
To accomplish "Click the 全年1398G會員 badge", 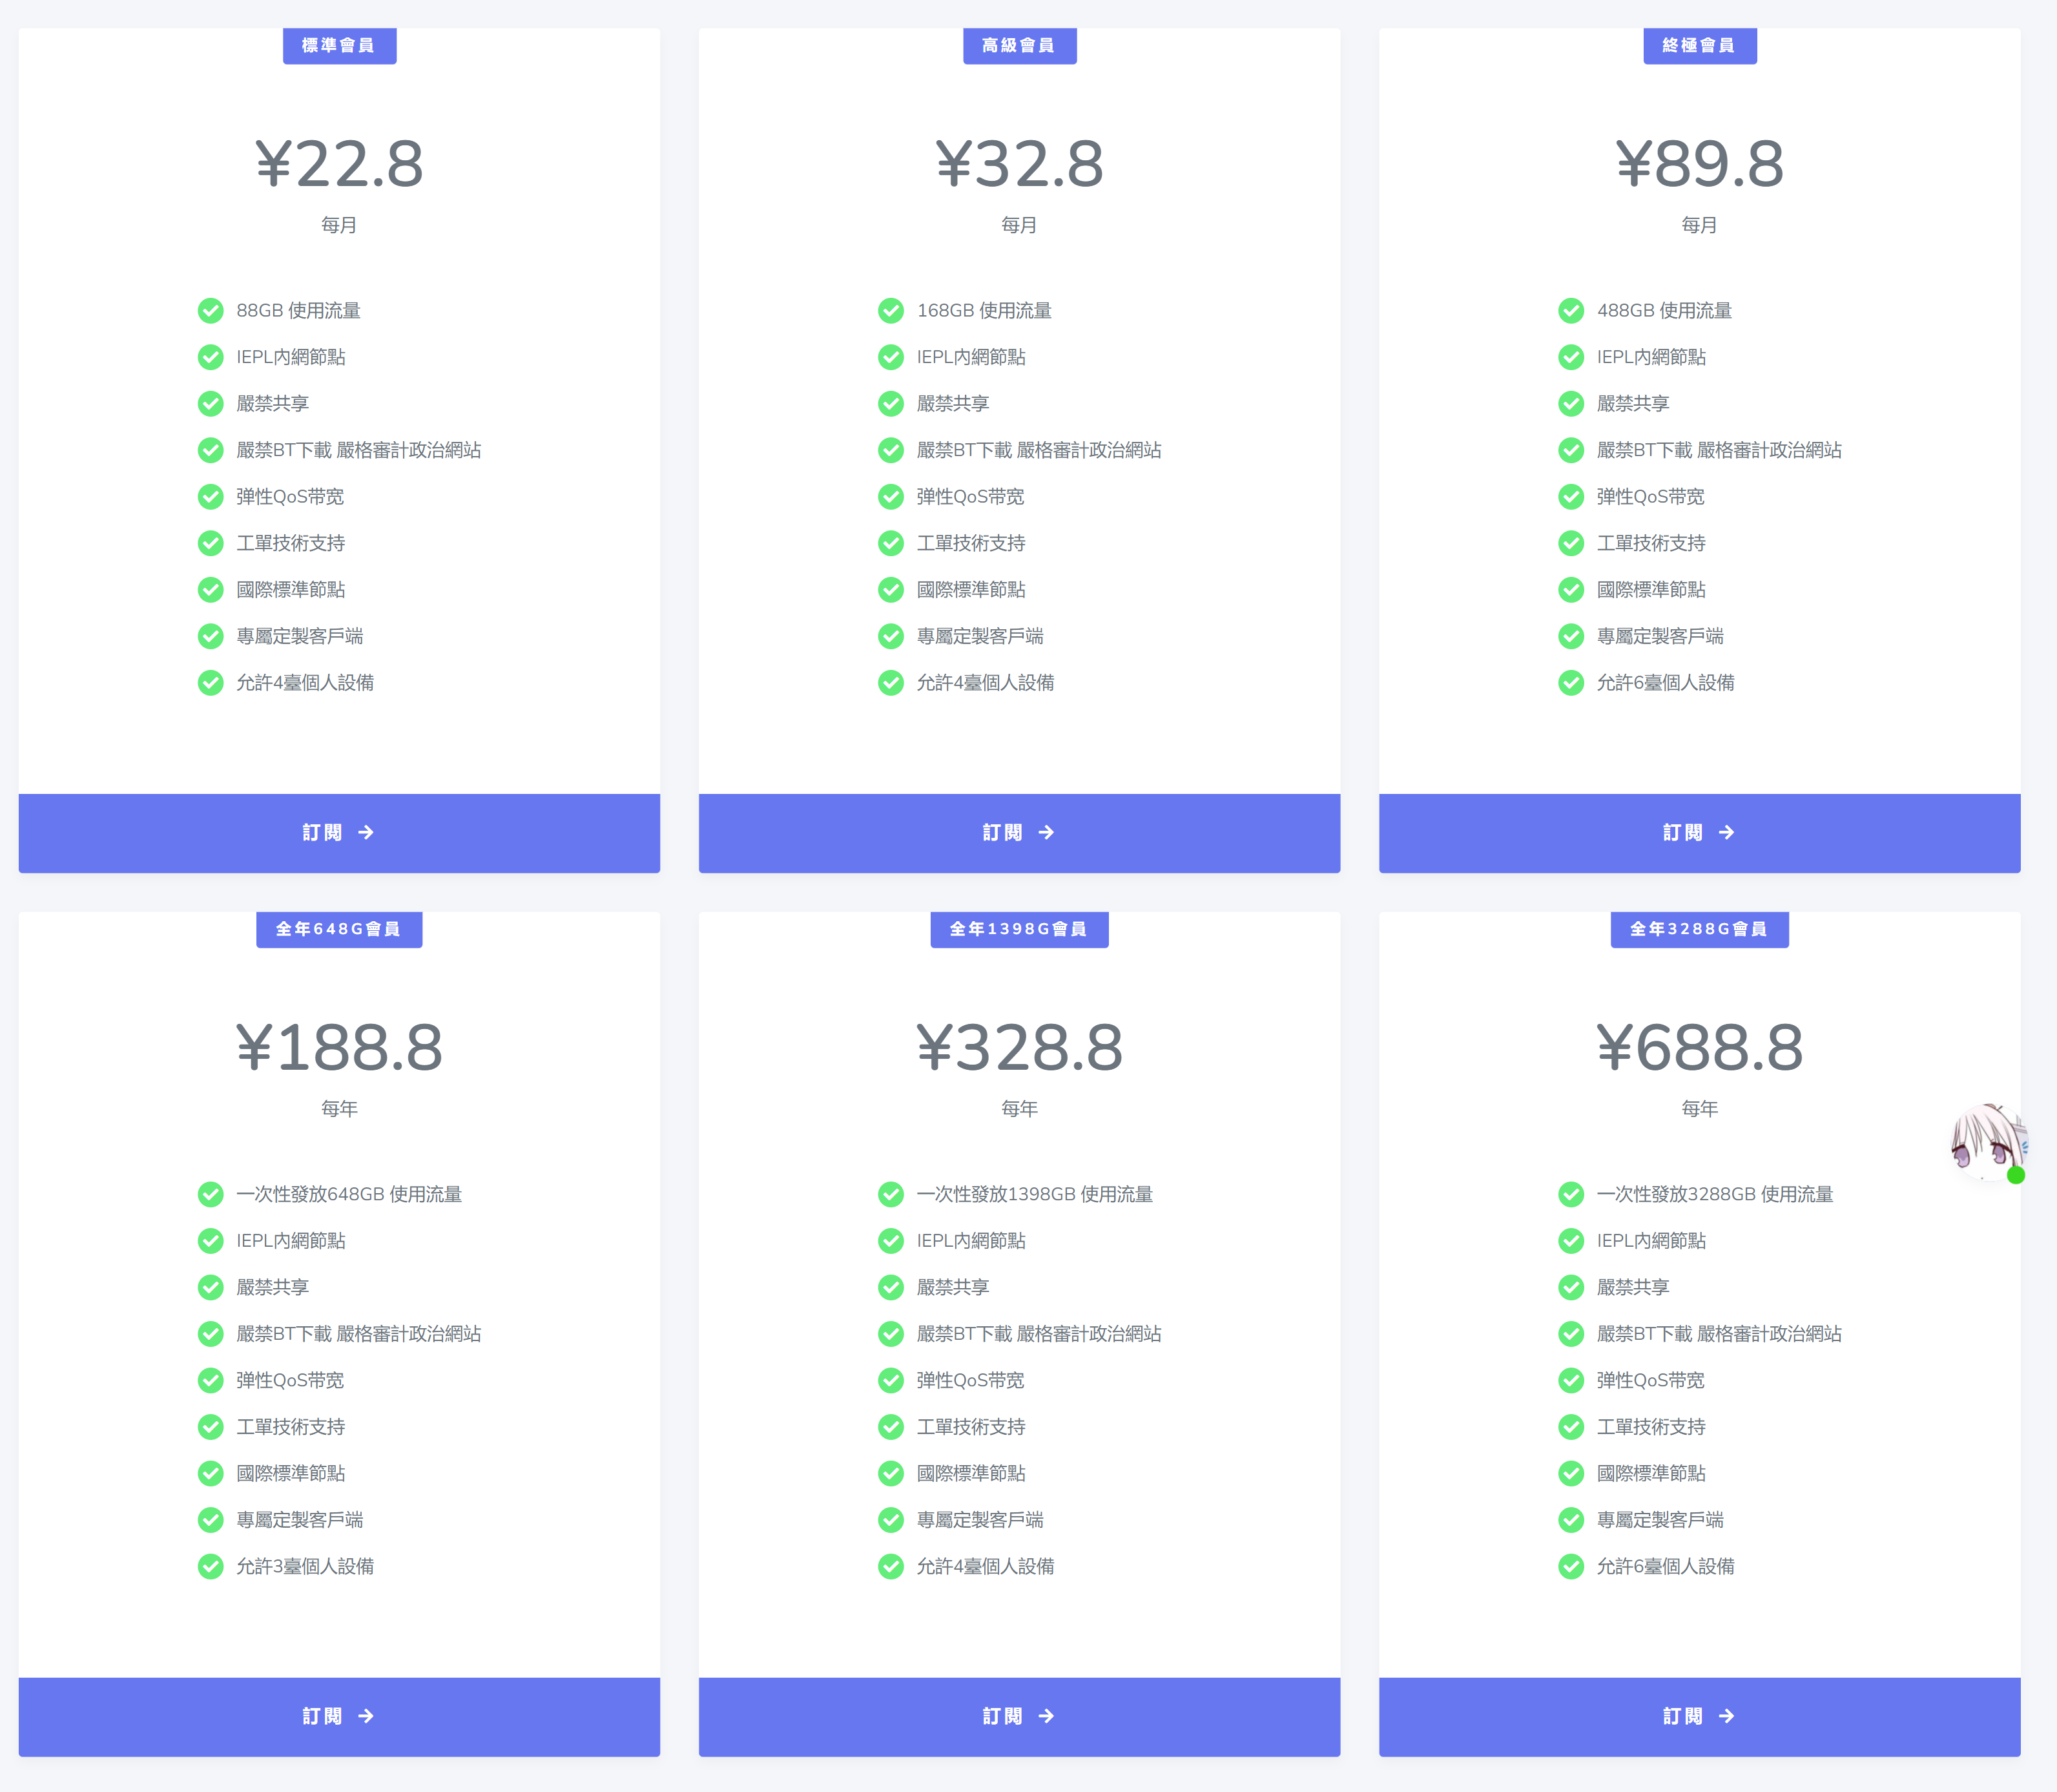I will [x=1018, y=929].
